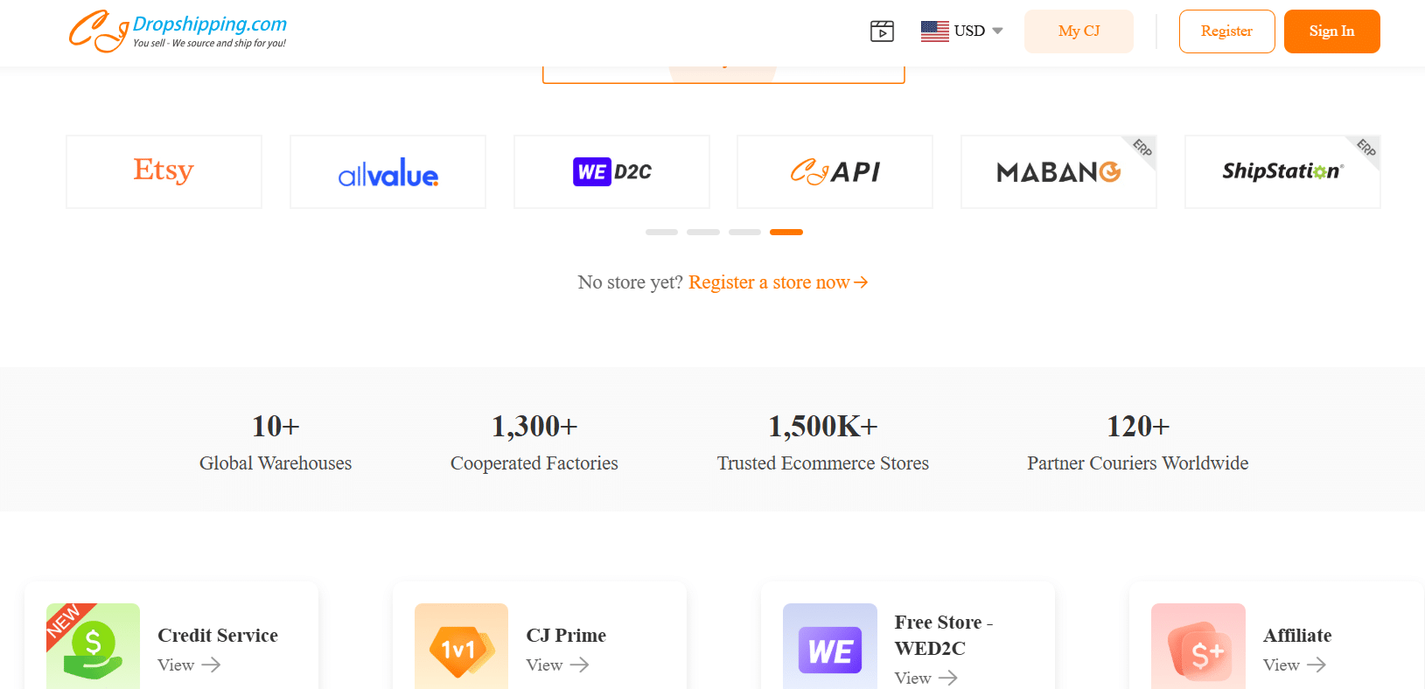Select the Etsy platform logo
Screen dimensions: 1425x689
(163, 171)
